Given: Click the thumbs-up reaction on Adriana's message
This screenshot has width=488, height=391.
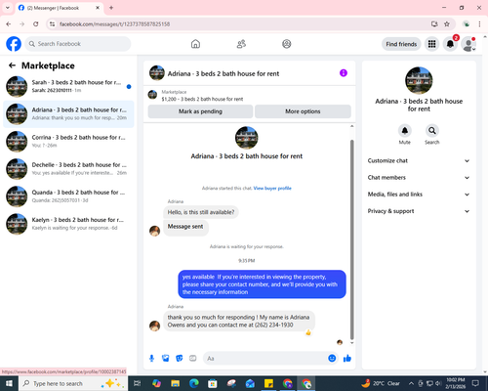Looking at the screenshot, I should pos(308,332).
